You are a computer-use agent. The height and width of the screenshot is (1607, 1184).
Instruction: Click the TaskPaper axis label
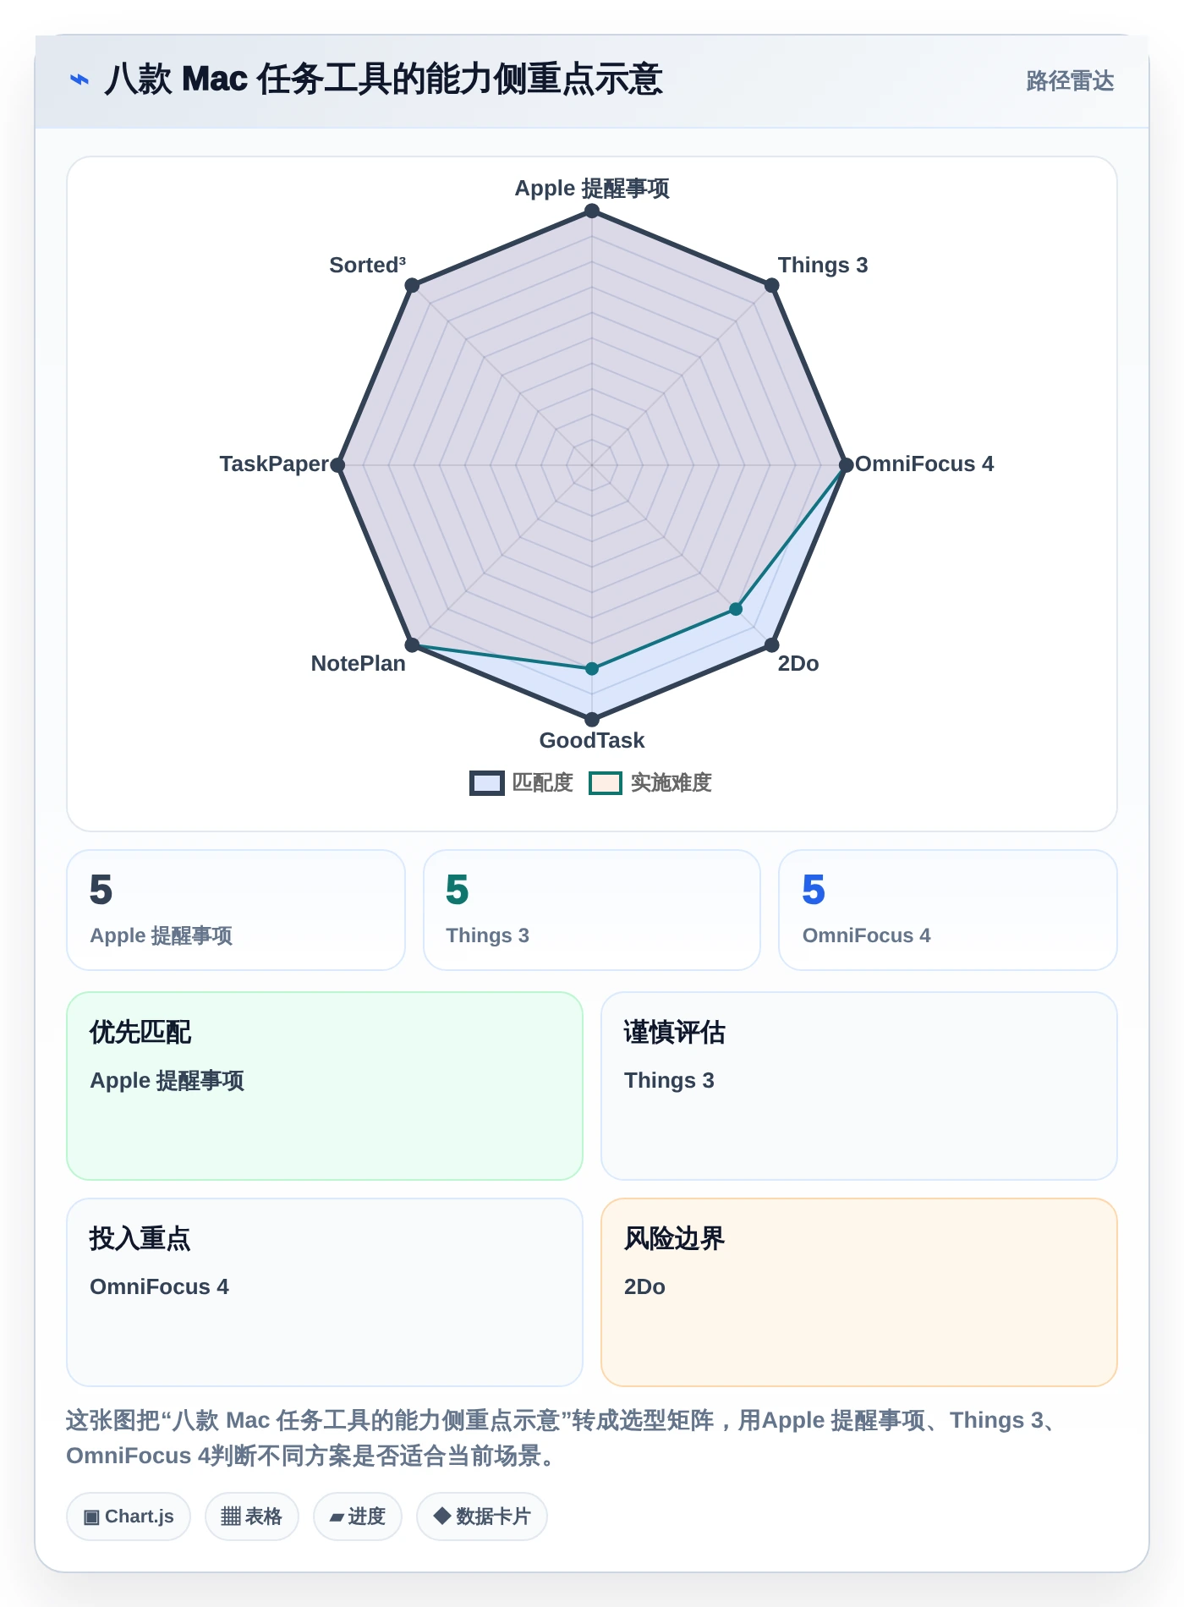(x=274, y=463)
